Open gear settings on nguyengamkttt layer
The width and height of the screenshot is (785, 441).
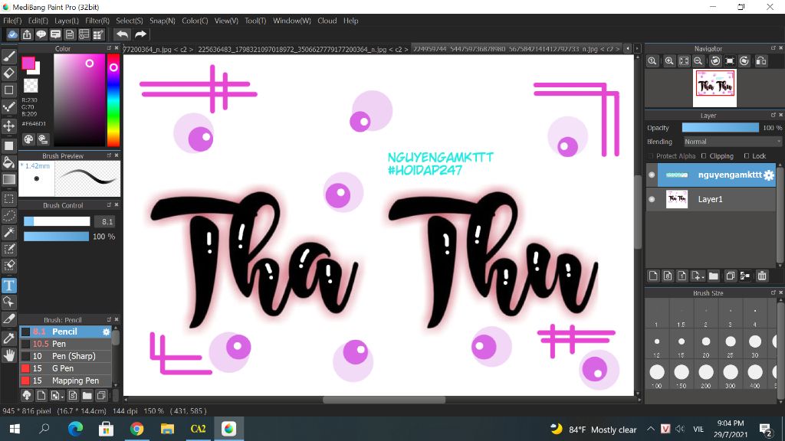(768, 175)
